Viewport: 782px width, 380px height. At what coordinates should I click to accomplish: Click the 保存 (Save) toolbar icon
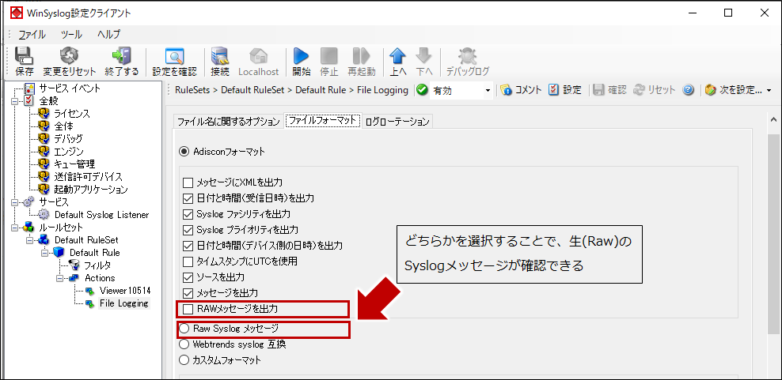pos(24,56)
